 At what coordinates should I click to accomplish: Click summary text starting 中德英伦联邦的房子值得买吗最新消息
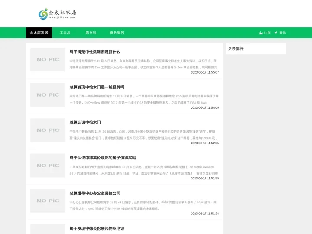pyautogui.click(x=144, y=170)
